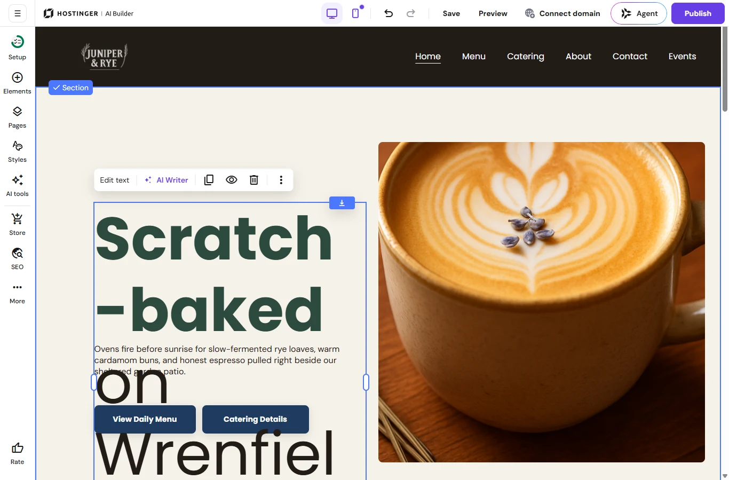This screenshot has width=729, height=480.
Task: Click the View Daily Menu button
Action: click(x=145, y=419)
